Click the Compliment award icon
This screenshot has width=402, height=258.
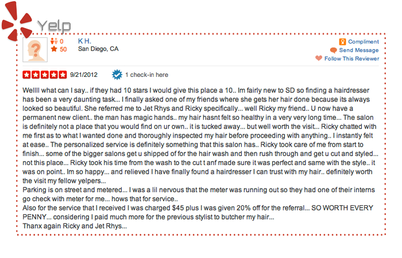[342, 42]
